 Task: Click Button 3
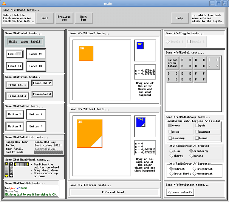15,126
